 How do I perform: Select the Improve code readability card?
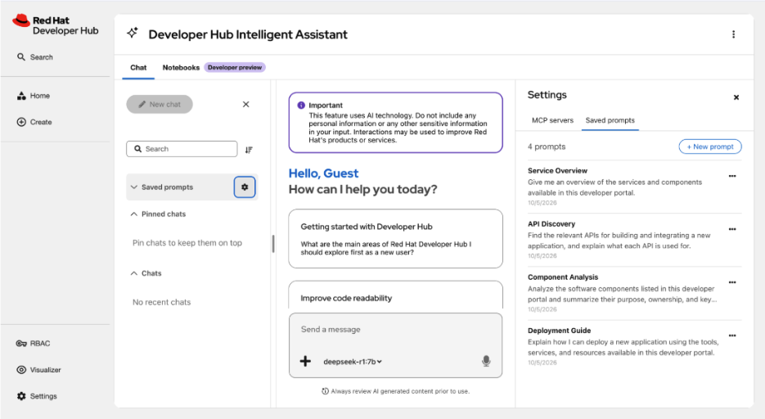(396, 295)
